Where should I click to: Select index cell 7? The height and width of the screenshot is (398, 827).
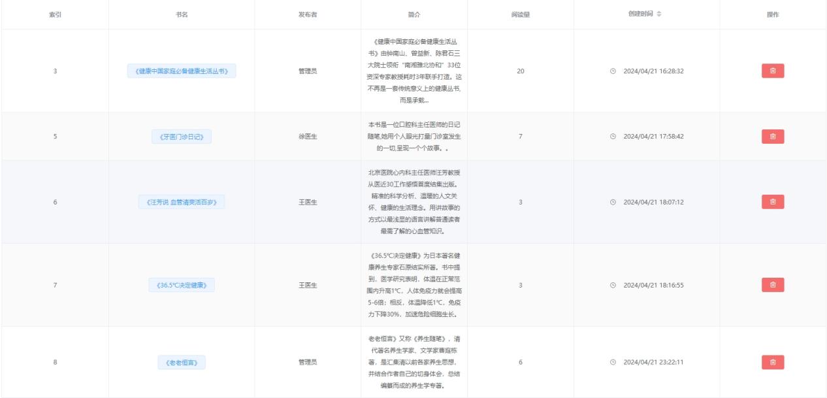click(x=55, y=285)
